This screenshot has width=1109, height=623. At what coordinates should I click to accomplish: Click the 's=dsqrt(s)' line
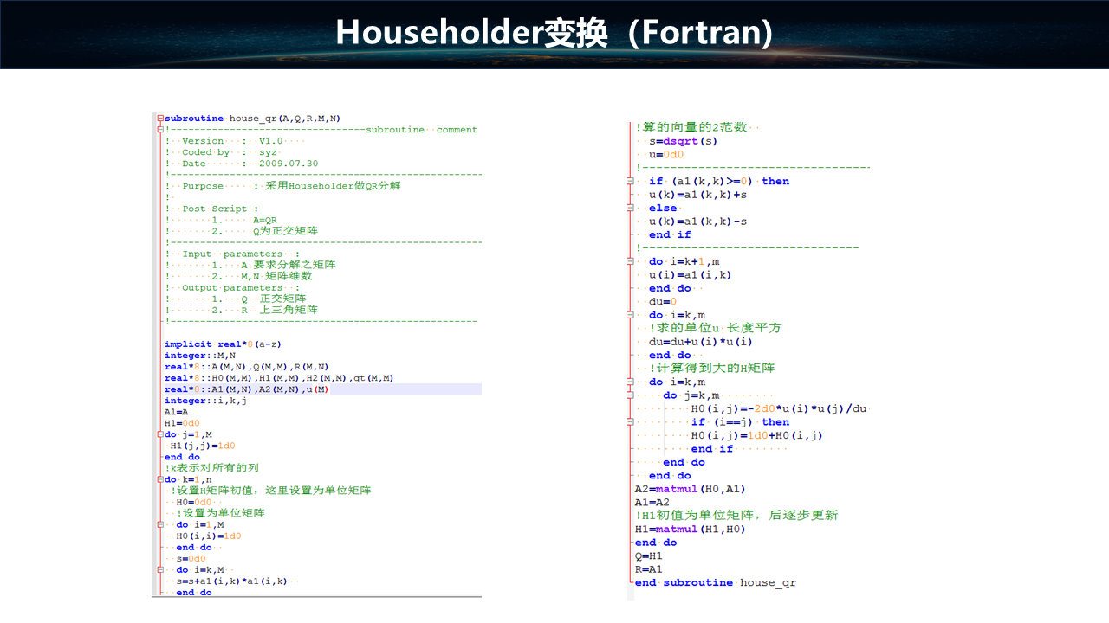pyautogui.click(x=684, y=141)
